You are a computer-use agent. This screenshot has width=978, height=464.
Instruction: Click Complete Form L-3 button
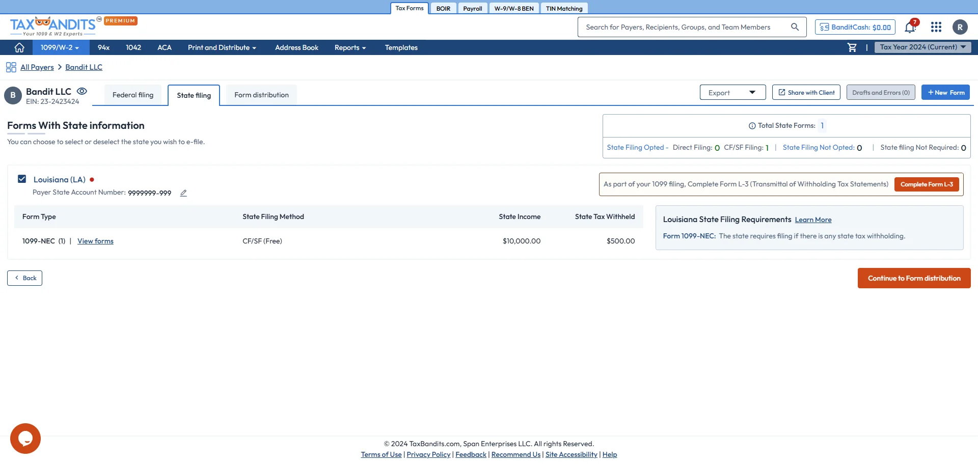point(927,184)
